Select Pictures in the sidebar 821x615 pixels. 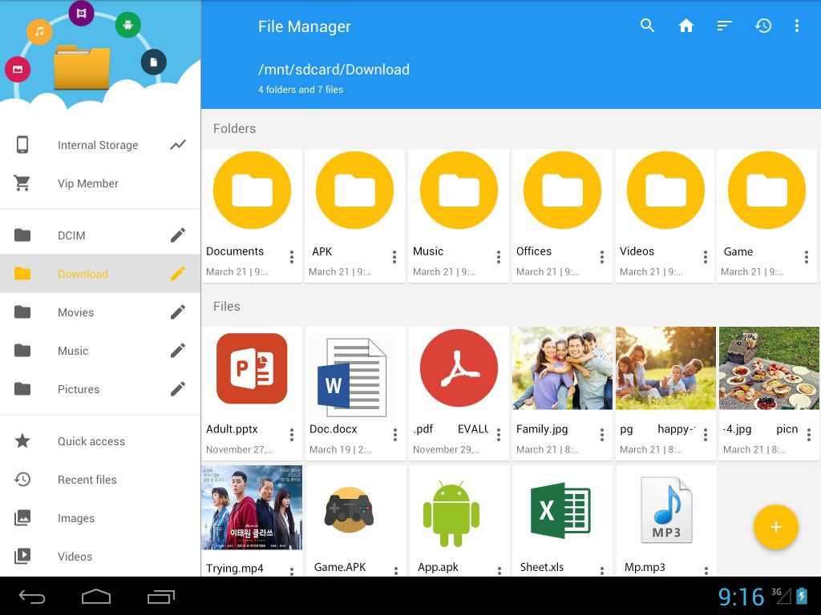(79, 389)
